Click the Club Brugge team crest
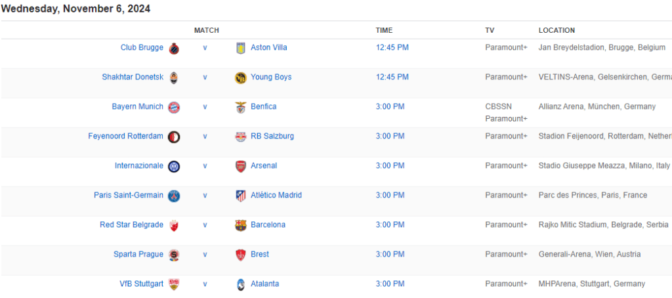This screenshot has height=298, width=672. [174, 48]
